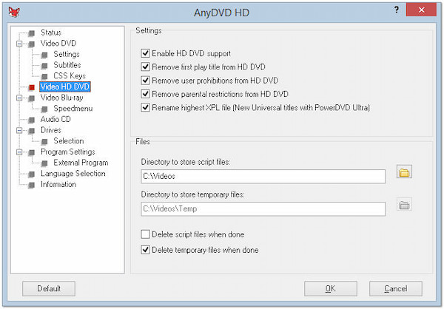Click the gray icon beside Language Selection
The width and height of the screenshot is (444, 309).
pos(32,174)
